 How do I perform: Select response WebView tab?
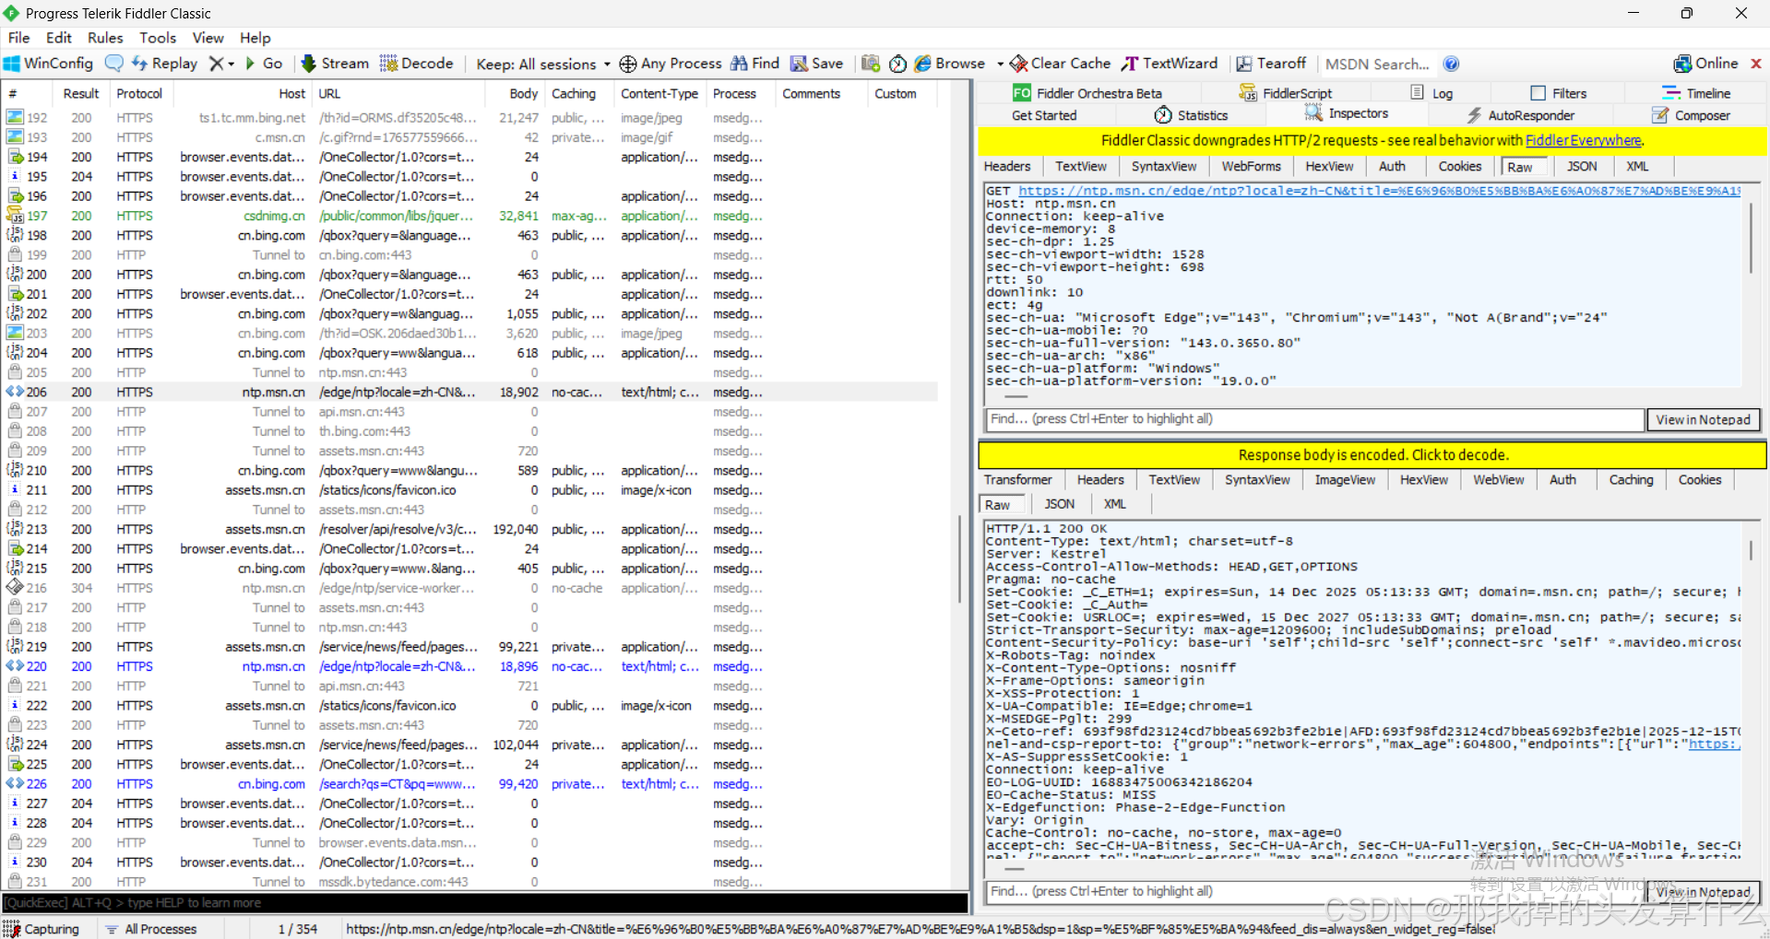[x=1498, y=480]
